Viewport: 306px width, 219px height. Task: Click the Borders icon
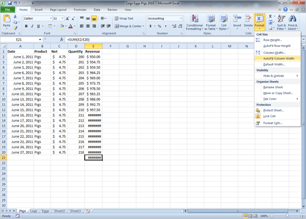(x=50, y=26)
